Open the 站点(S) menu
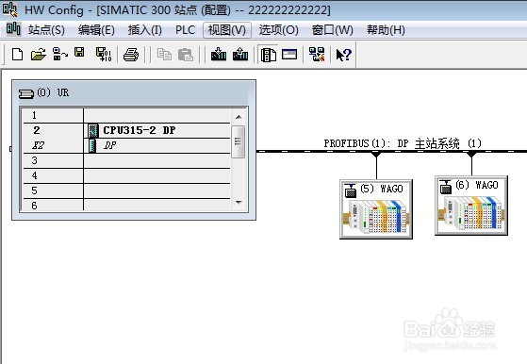 (x=46, y=30)
